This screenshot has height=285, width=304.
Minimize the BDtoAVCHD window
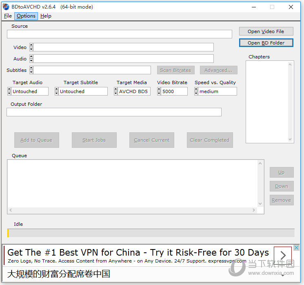254,7
